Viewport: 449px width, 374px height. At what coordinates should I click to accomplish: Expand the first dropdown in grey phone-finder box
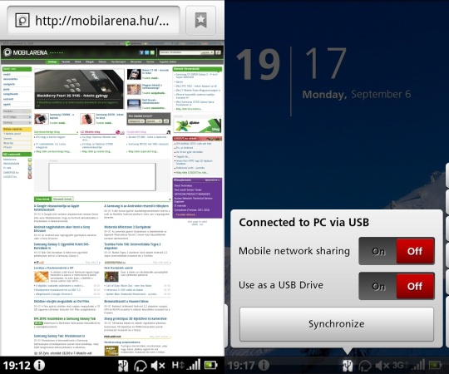tap(136, 121)
